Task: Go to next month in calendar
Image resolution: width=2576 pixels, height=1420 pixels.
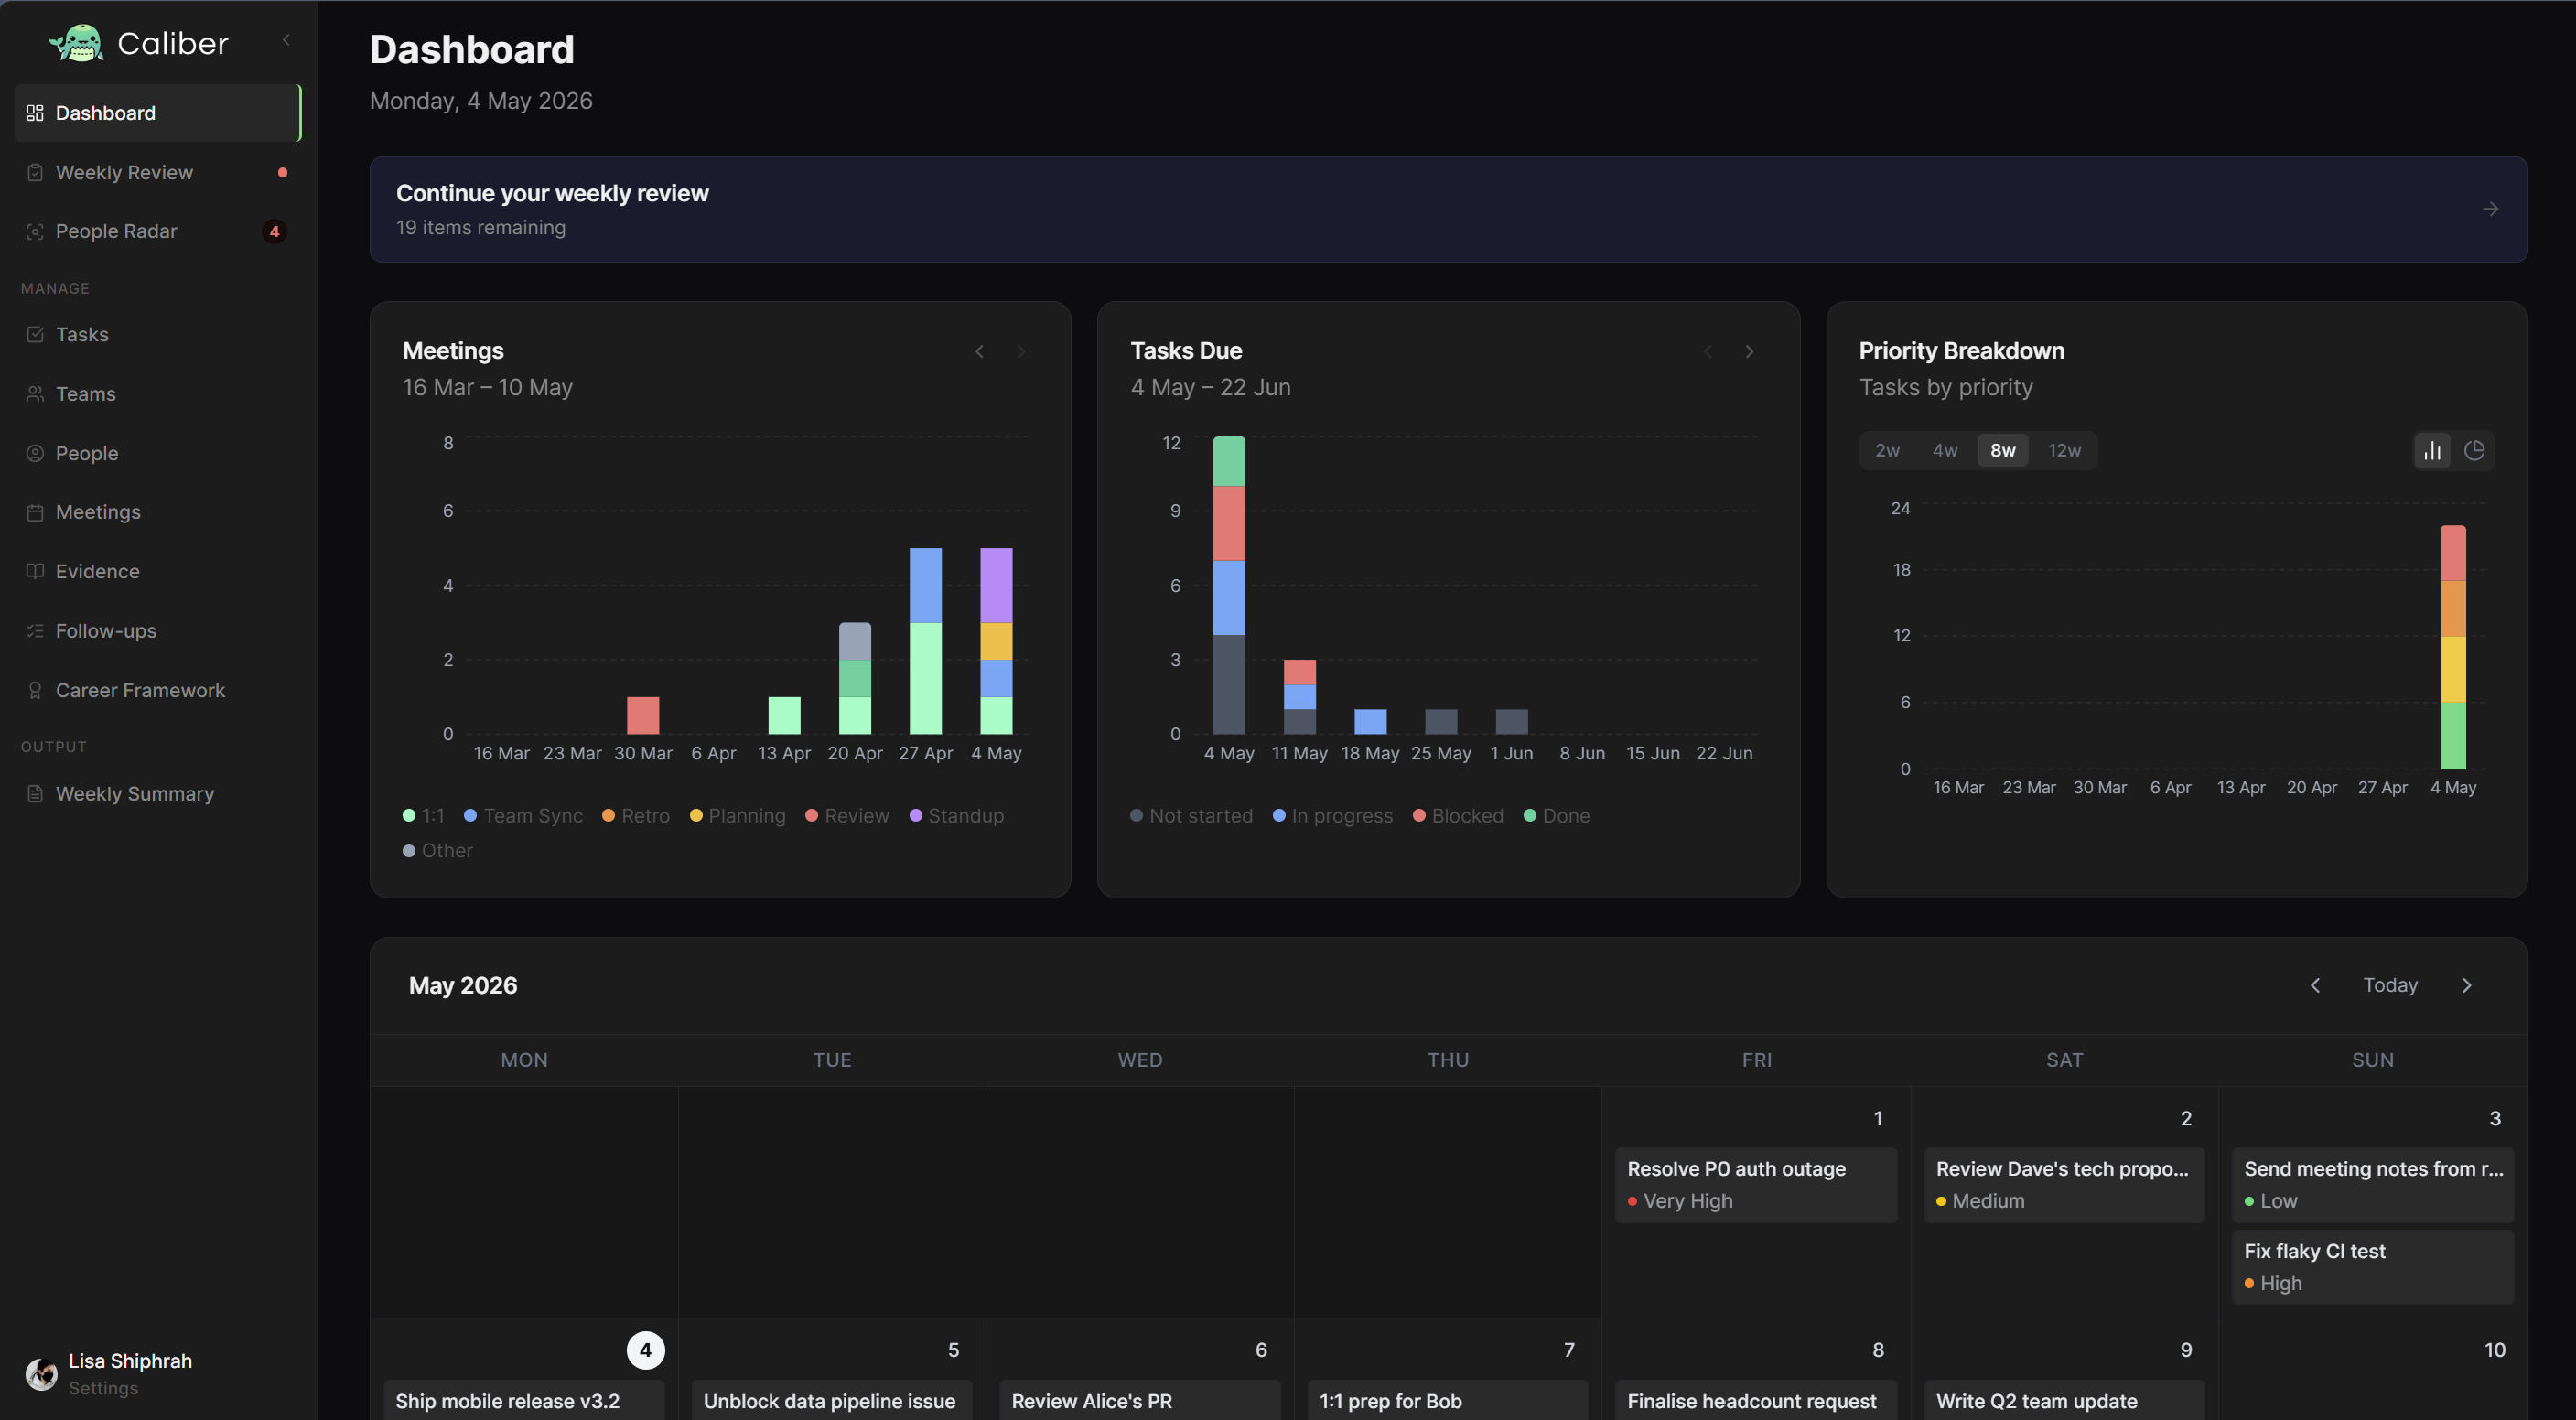Action: pos(2467,985)
